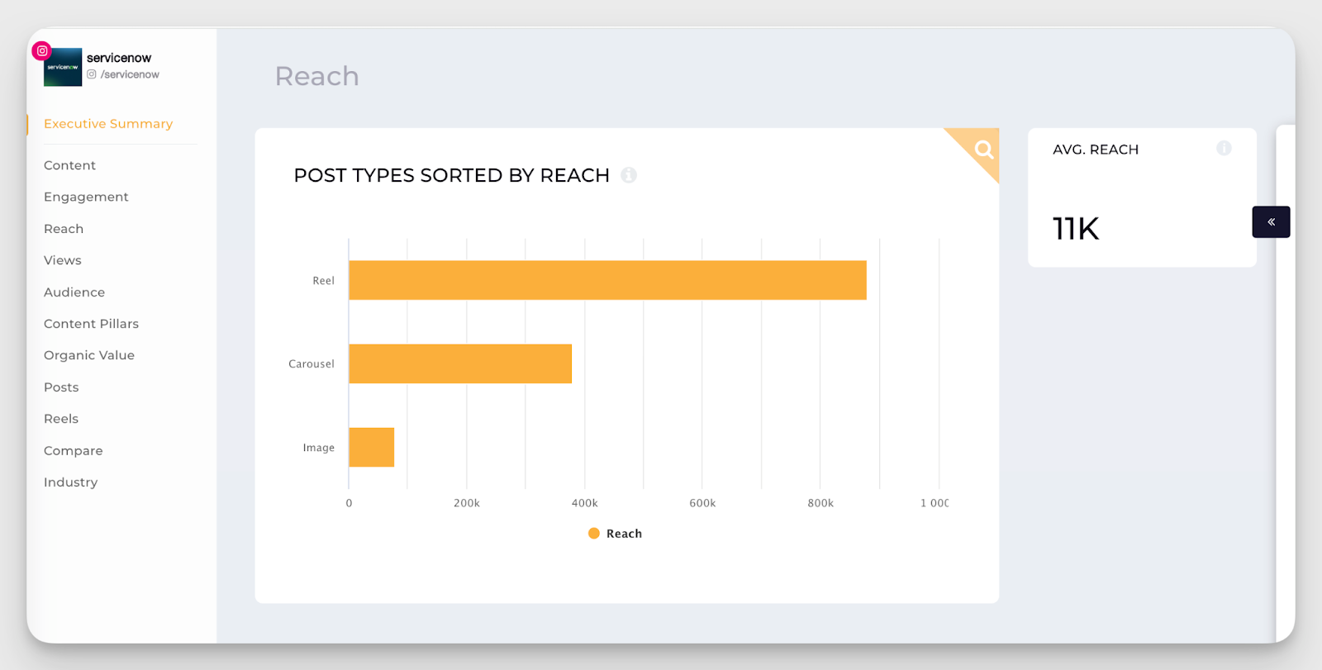Image resolution: width=1322 pixels, height=670 pixels.
Task: Select Reach in the sidebar
Action: pos(64,229)
